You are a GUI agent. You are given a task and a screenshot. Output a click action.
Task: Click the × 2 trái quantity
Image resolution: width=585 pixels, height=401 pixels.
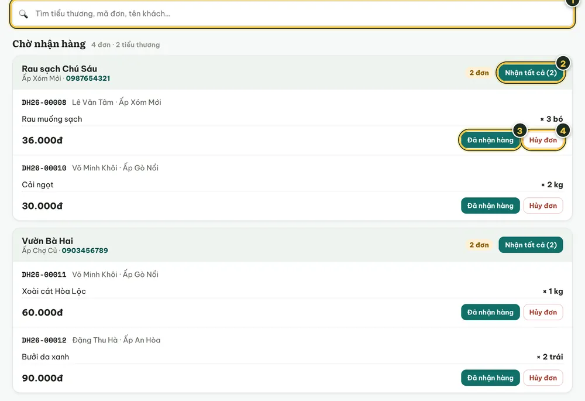coord(549,357)
